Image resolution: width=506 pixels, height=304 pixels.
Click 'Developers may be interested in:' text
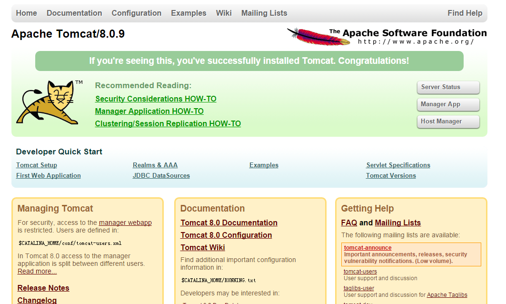230,294
